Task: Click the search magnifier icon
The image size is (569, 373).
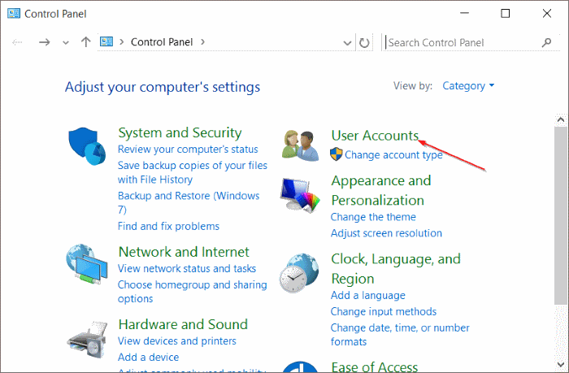Action: click(546, 42)
